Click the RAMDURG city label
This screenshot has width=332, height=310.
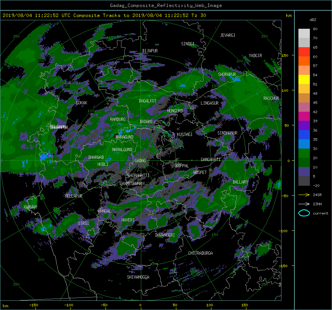coord(118,119)
